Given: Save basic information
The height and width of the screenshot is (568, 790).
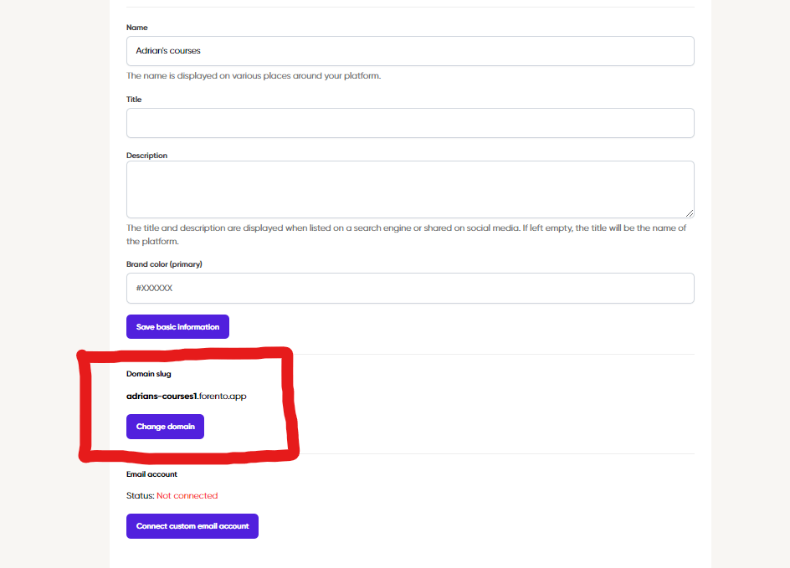Looking at the screenshot, I should 178,327.
